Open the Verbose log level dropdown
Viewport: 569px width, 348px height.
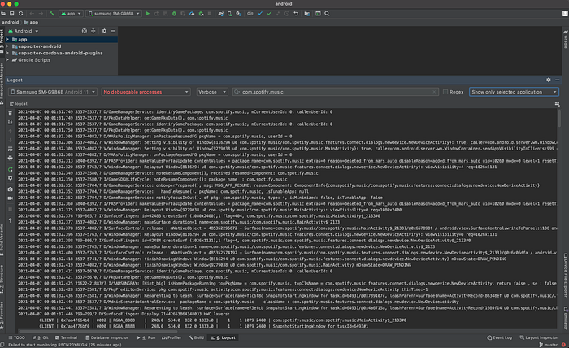click(x=212, y=92)
